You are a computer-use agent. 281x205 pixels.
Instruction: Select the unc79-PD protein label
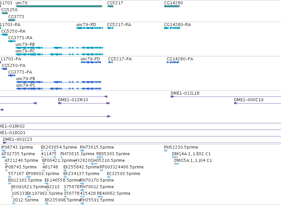tap(90, 59)
